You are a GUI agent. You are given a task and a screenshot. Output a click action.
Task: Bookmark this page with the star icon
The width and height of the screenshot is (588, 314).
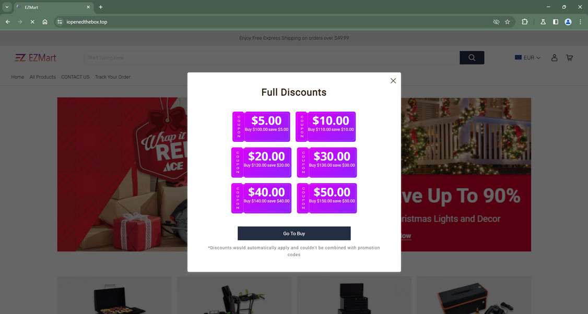507,22
